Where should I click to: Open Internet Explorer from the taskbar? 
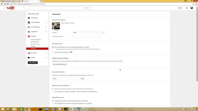click(8, 109)
